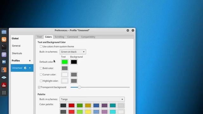Click the black default background color swatch
The width and height of the screenshot is (203, 114).
click(x=74, y=62)
